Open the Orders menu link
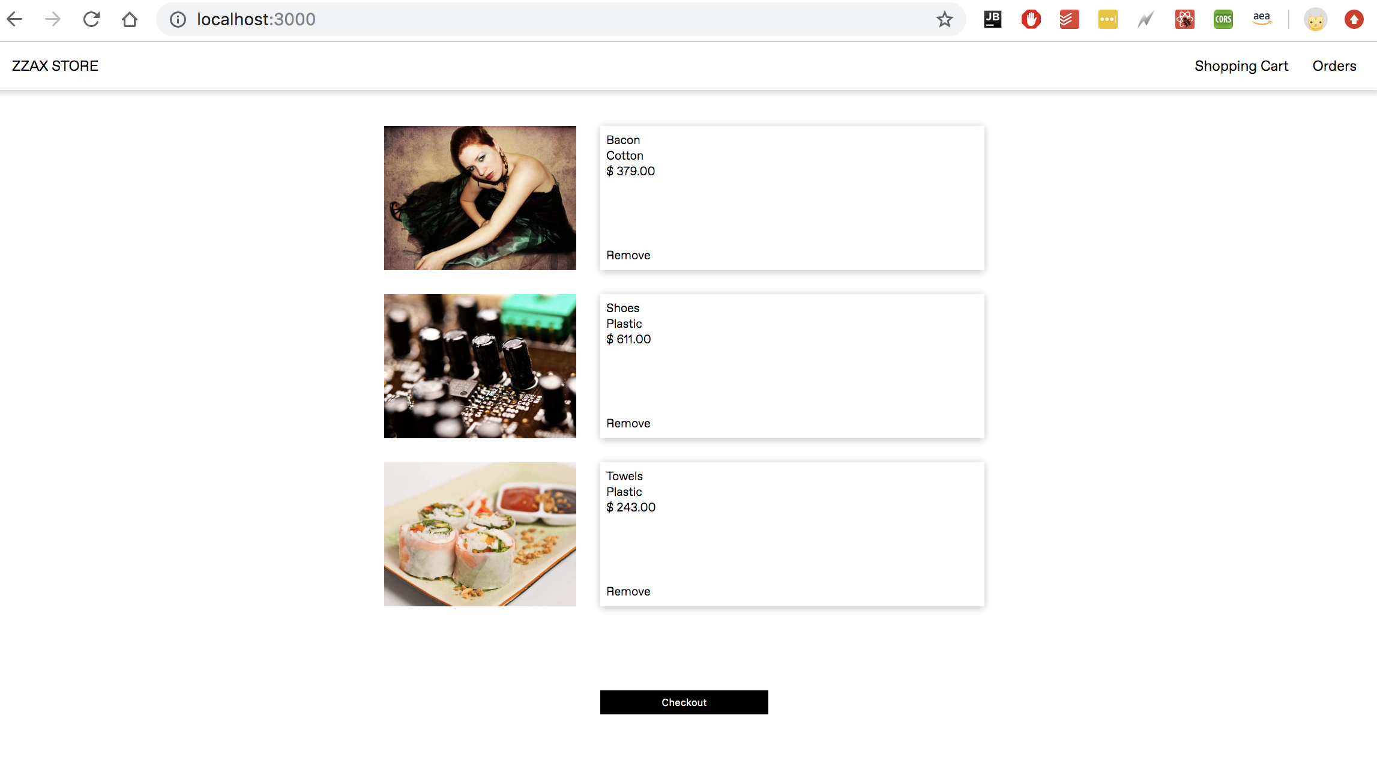 click(x=1334, y=66)
